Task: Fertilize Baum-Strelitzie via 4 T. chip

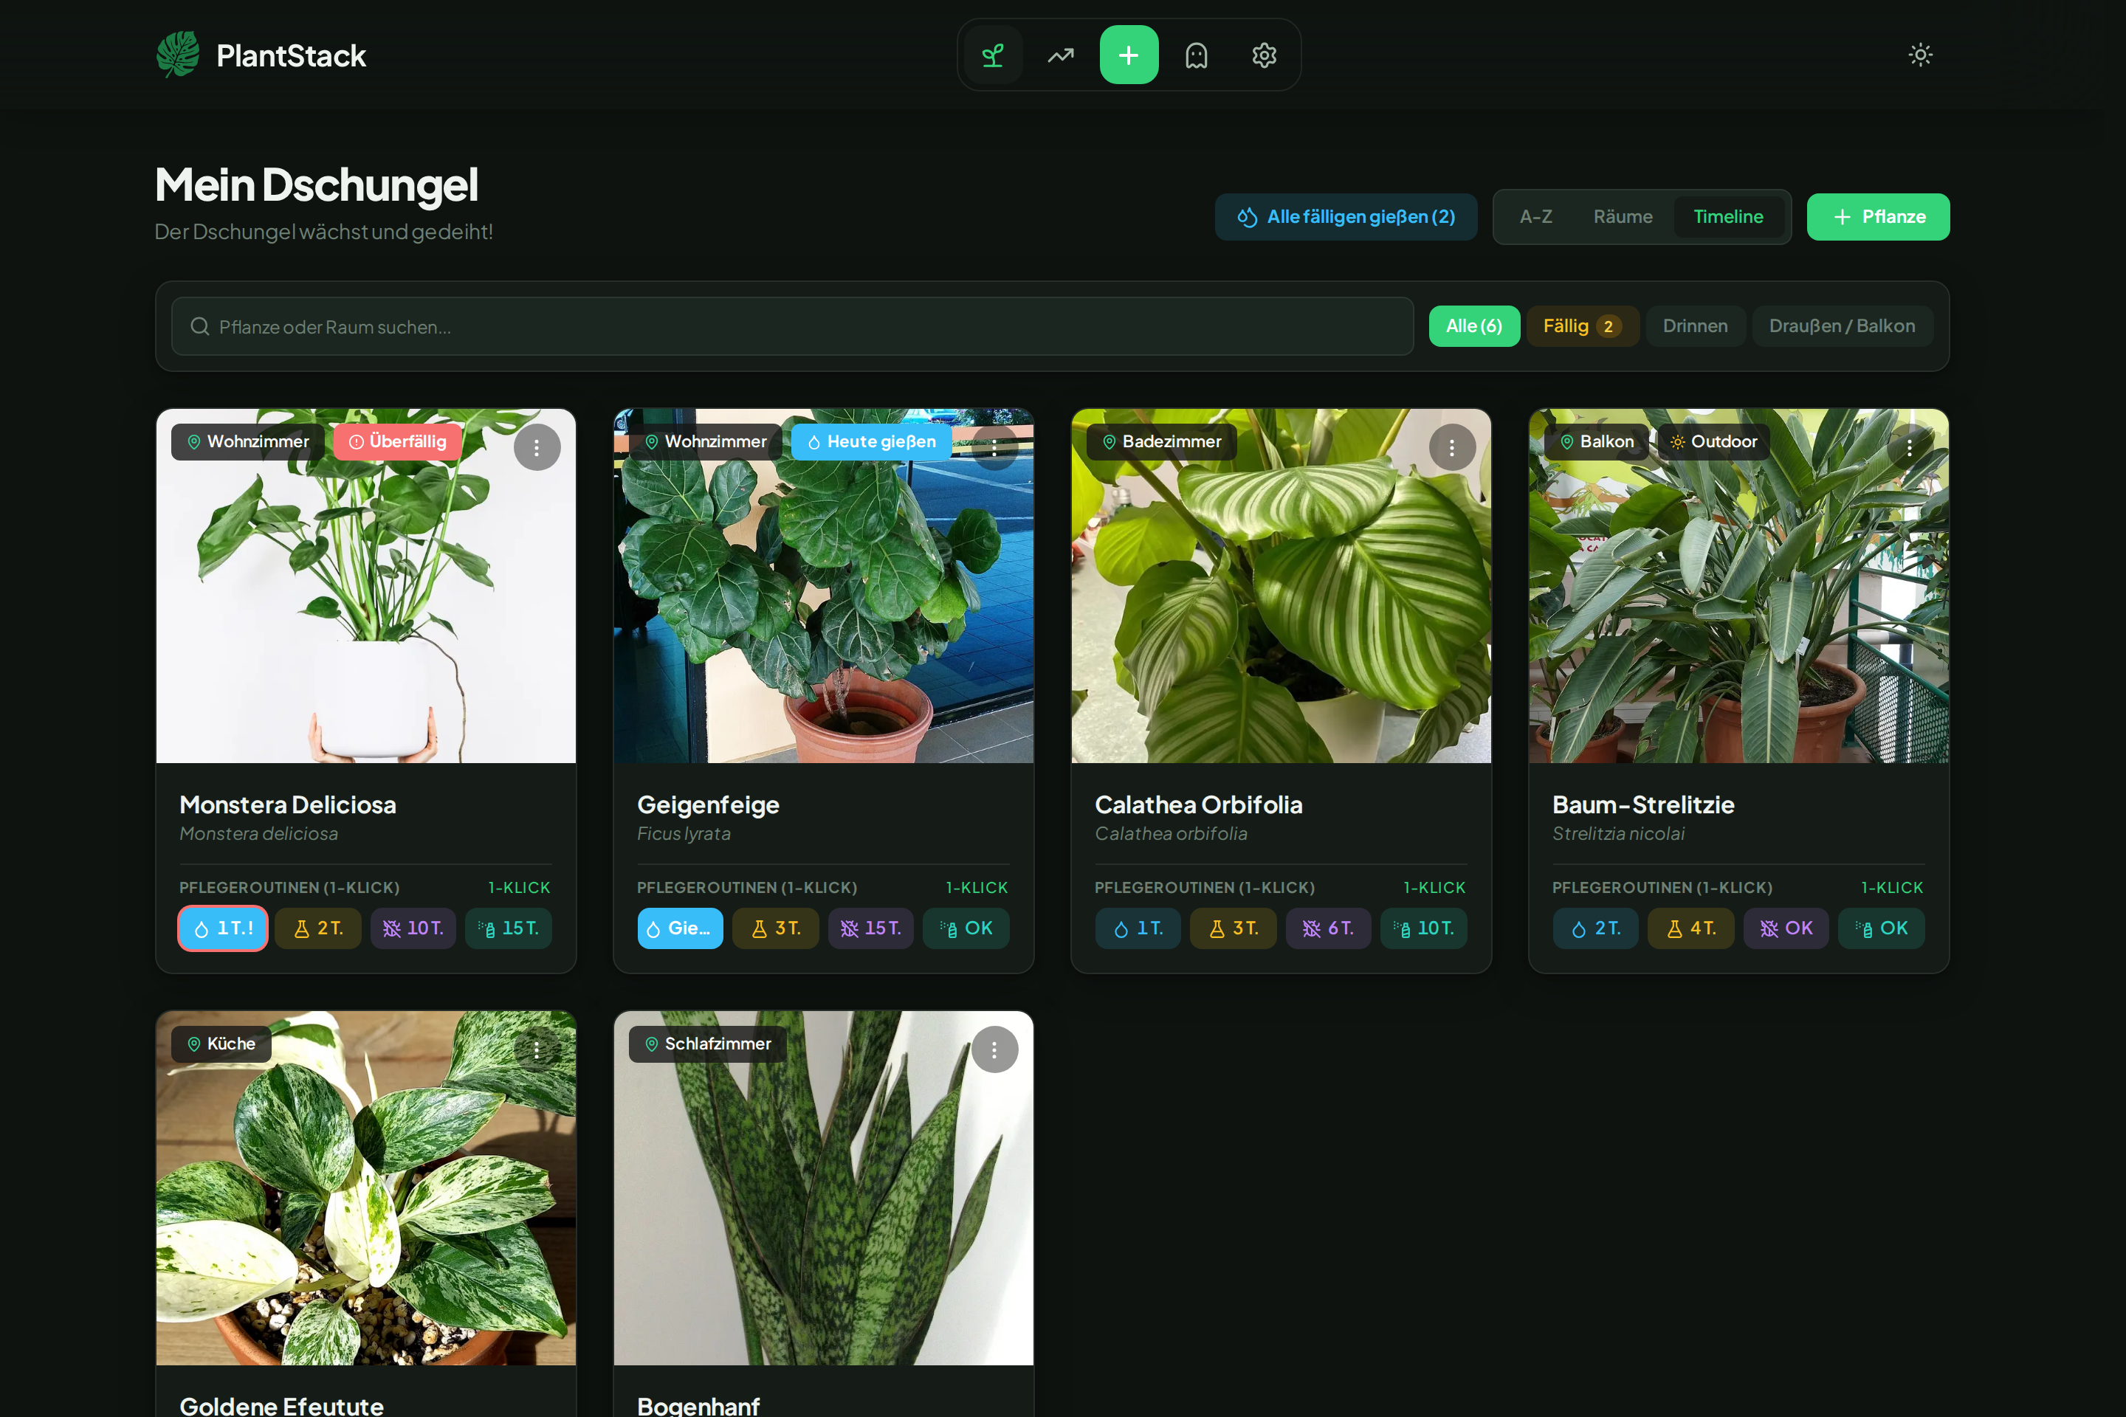Action: tap(1690, 928)
